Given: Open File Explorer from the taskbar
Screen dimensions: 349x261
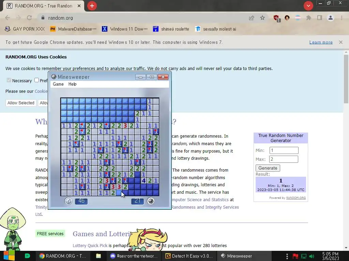Looking at the screenshot, I should [x=98, y=256].
